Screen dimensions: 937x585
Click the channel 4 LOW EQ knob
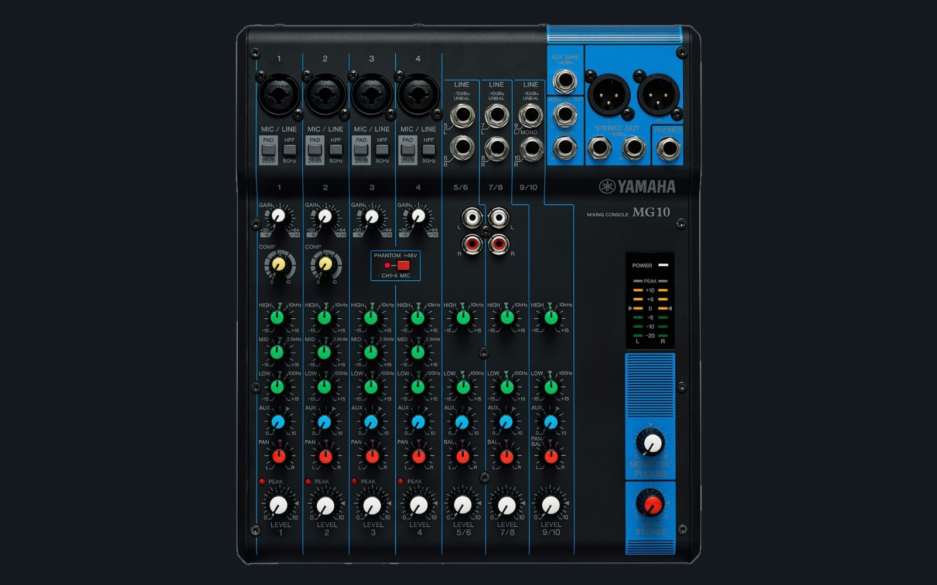pyautogui.click(x=418, y=387)
